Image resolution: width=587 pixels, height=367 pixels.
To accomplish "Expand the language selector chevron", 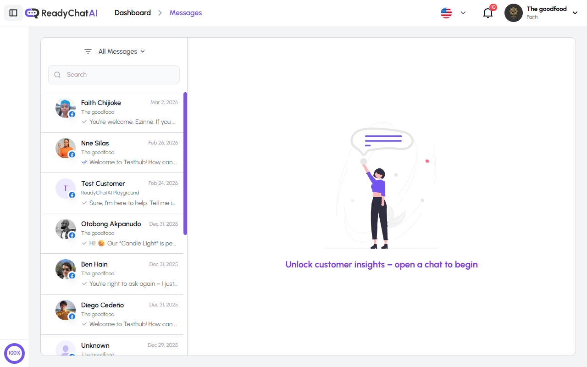I will pyautogui.click(x=463, y=13).
